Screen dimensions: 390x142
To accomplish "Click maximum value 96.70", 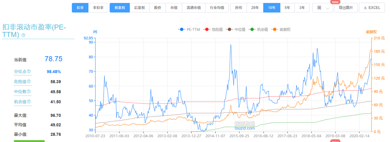I will (56, 115).
